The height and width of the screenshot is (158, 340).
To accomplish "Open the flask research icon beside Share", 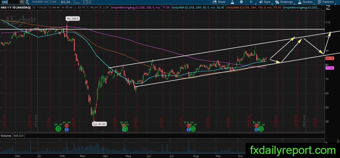I will pyautogui.click(x=232, y=2).
